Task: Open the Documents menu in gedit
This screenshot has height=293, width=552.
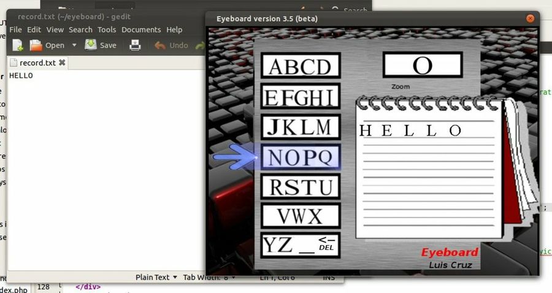Action: 141,29
